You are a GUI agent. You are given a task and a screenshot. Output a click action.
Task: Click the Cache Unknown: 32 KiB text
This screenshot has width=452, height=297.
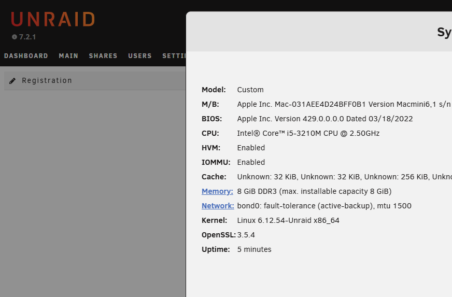point(266,177)
